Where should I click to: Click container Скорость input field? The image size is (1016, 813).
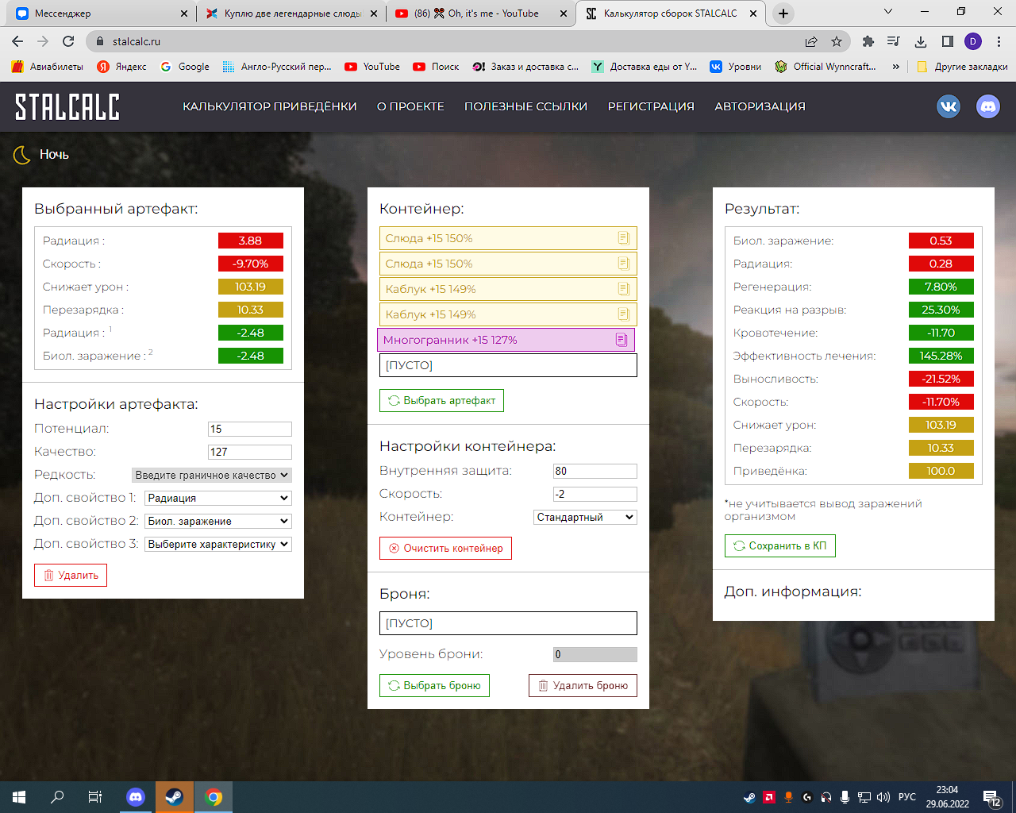click(595, 494)
